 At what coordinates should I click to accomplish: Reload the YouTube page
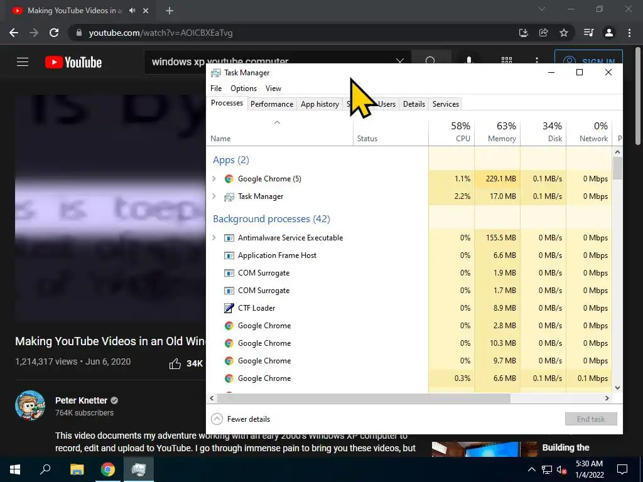pyautogui.click(x=54, y=33)
